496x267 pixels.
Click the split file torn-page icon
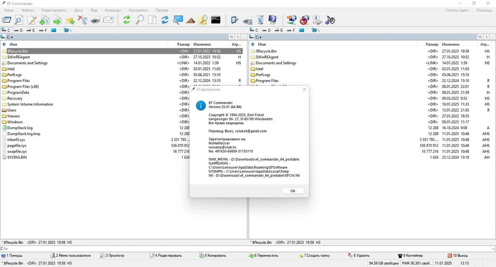click(x=153, y=19)
